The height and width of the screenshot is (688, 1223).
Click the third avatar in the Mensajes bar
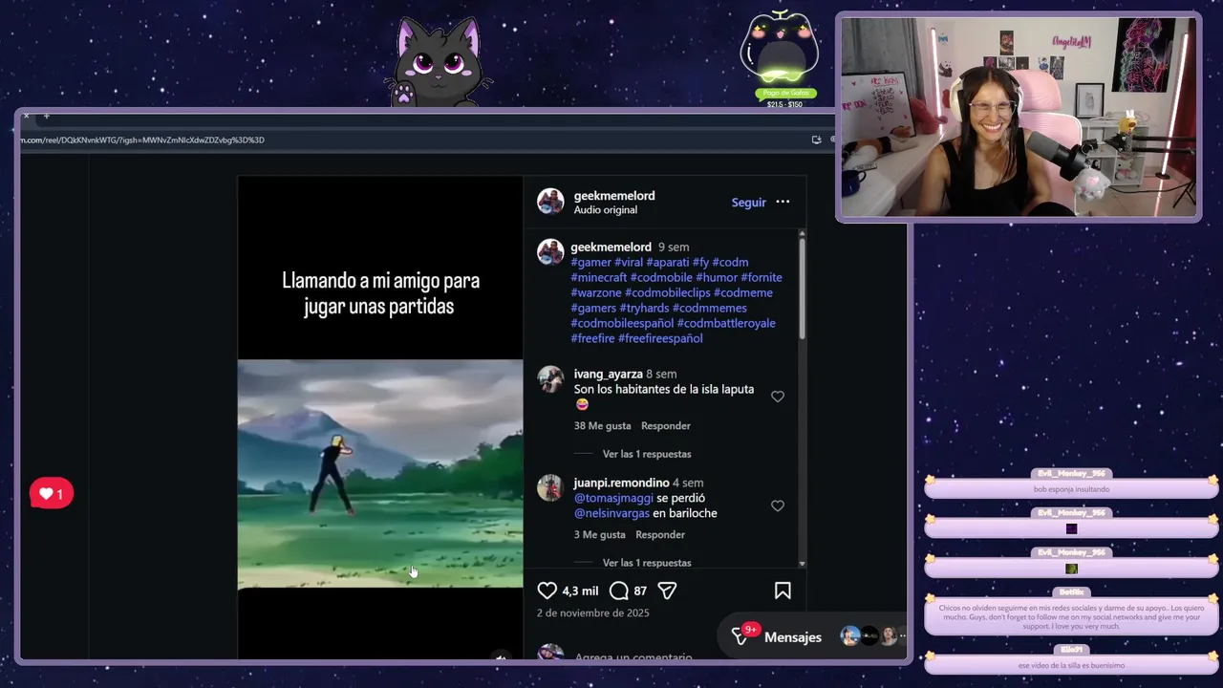tap(889, 636)
